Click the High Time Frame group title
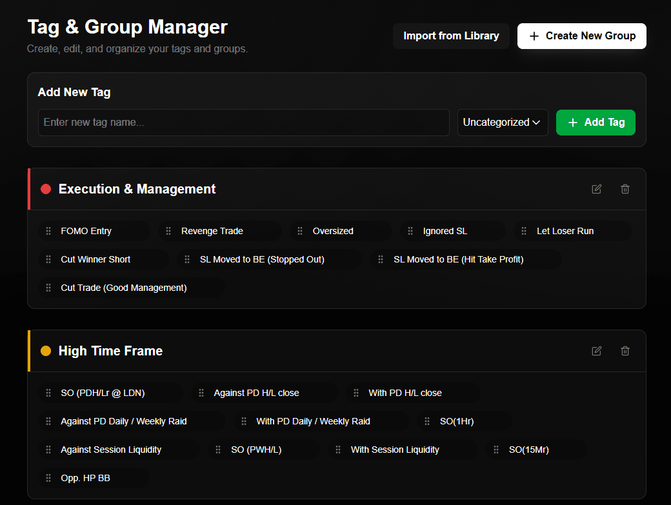 coord(110,351)
